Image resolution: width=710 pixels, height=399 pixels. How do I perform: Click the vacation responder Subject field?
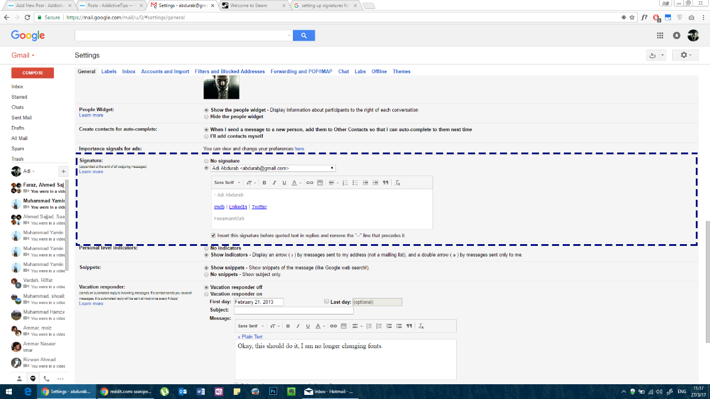(x=293, y=310)
